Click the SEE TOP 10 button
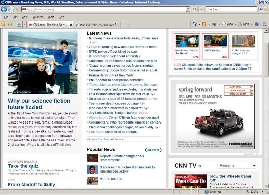The image size is (269, 195). click(153, 150)
